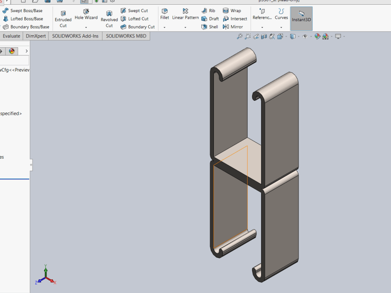Screen dimensions: 391x293
Task: Select the Shell feature
Action: click(x=210, y=27)
